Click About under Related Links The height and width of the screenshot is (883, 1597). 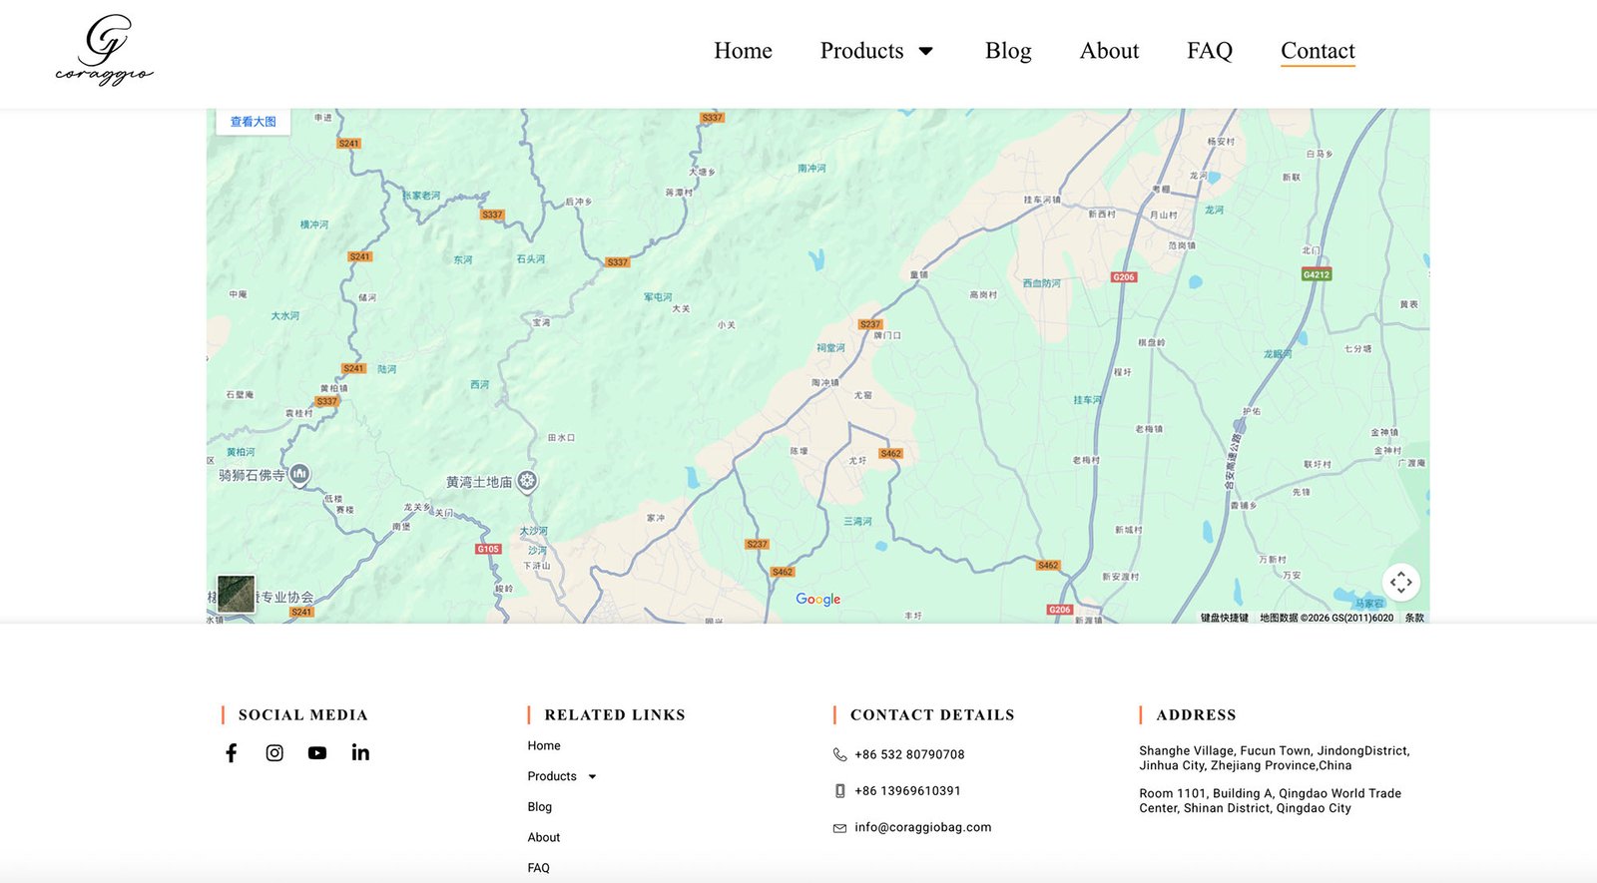pyautogui.click(x=544, y=837)
